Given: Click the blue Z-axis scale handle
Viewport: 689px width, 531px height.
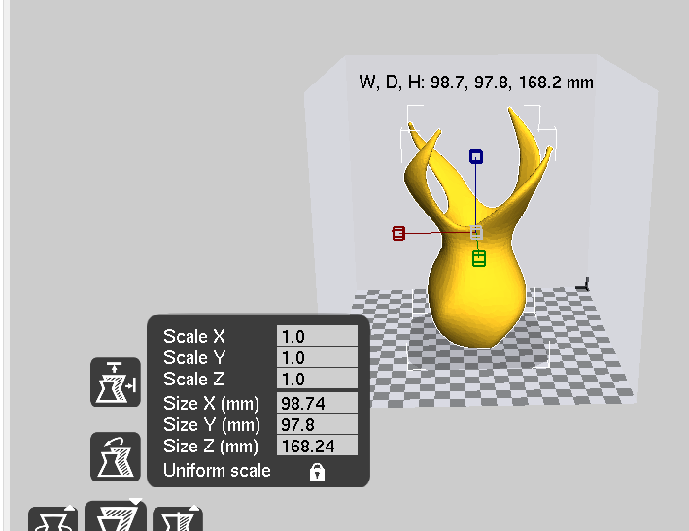Looking at the screenshot, I should [476, 156].
